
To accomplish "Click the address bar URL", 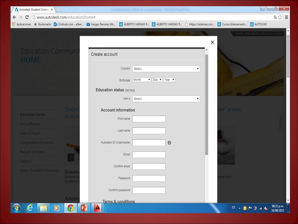I will coord(66,17).
